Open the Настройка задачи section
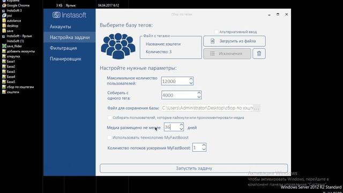This screenshot has height=193, width=343. 70,37
